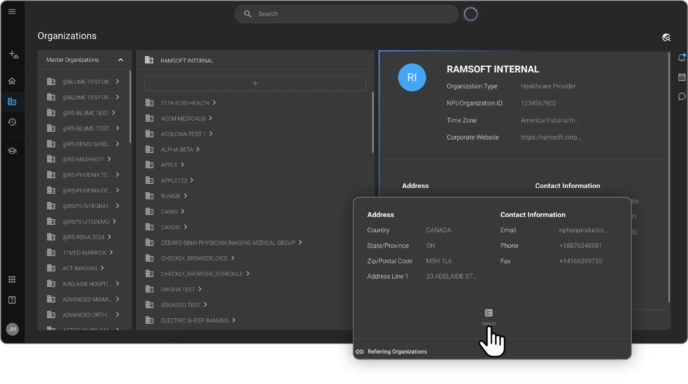Click the Home icon in sidebar

click(x=12, y=81)
